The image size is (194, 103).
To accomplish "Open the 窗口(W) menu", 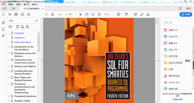I will pos(27,5).
